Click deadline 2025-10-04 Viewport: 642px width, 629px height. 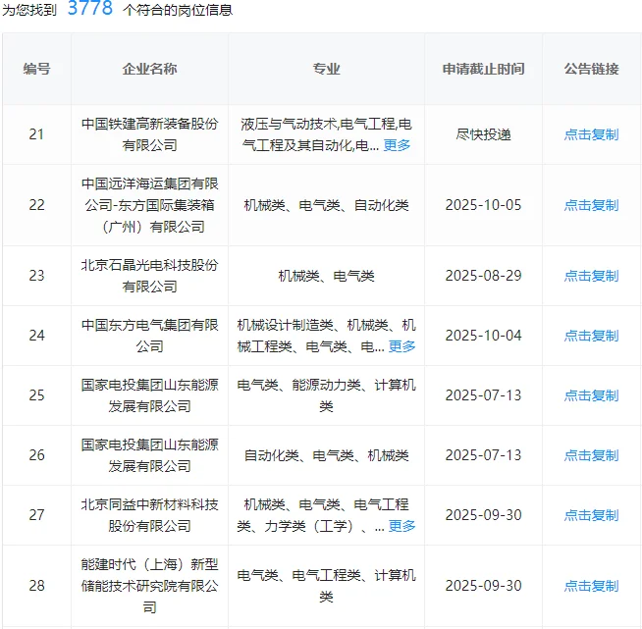[x=484, y=336]
